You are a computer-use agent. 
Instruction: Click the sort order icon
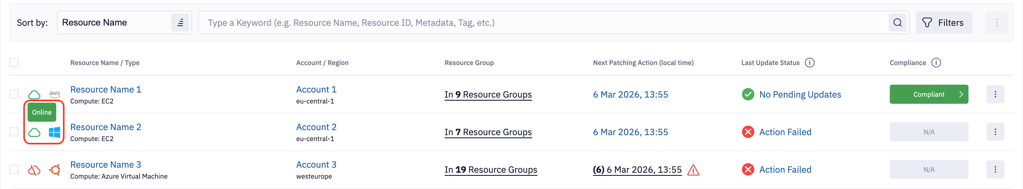pos(180,23)
